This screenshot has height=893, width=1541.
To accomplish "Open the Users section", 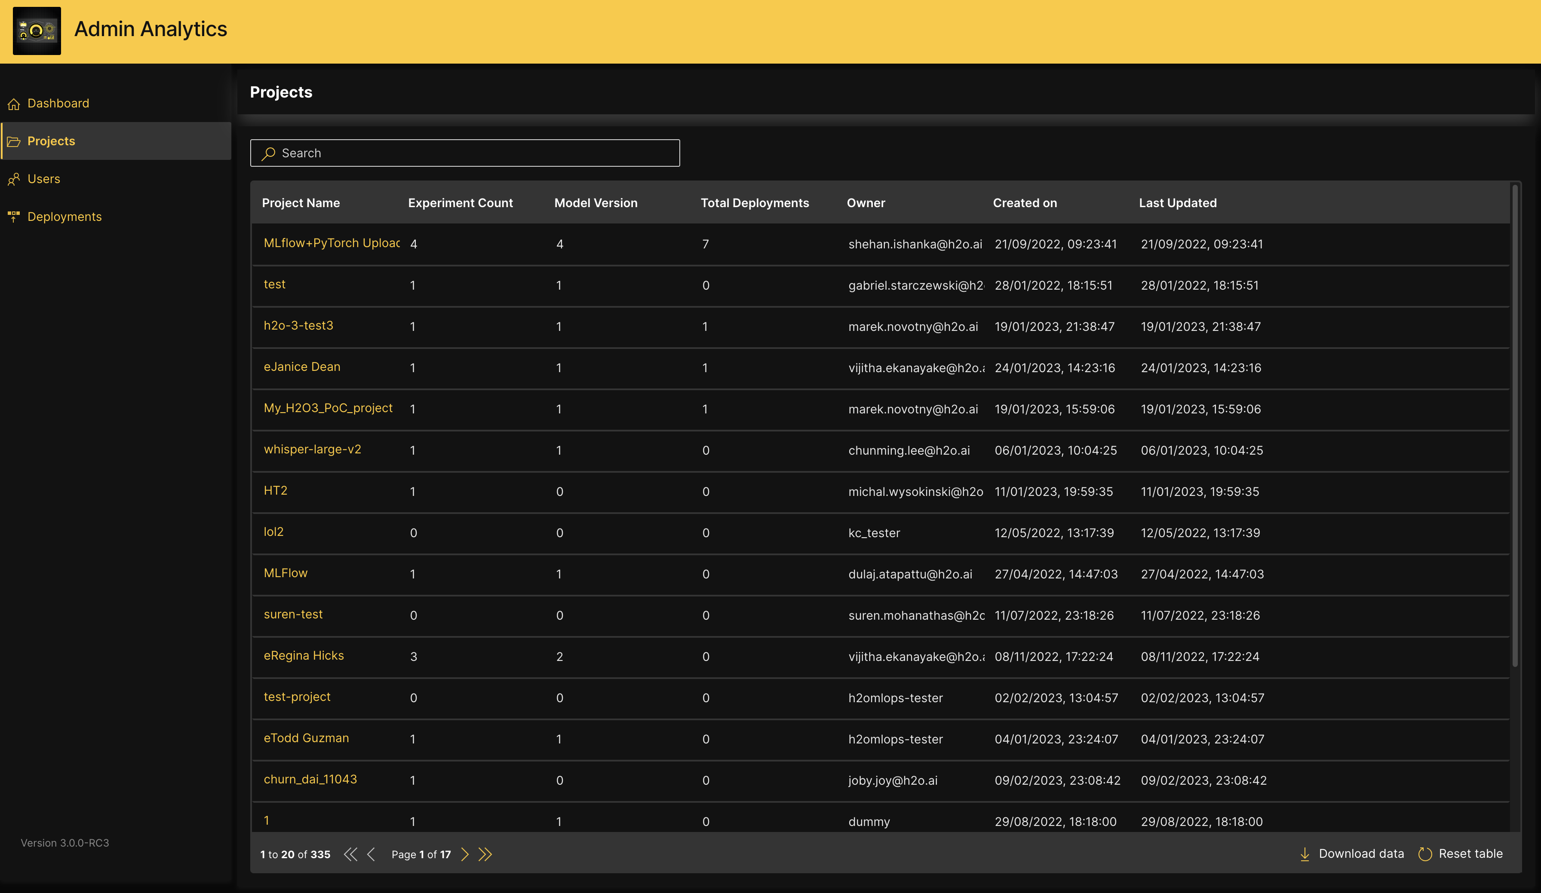I will coord(43,178).
